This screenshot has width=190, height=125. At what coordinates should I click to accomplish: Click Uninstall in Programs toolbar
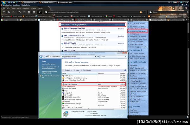[87, 70]
